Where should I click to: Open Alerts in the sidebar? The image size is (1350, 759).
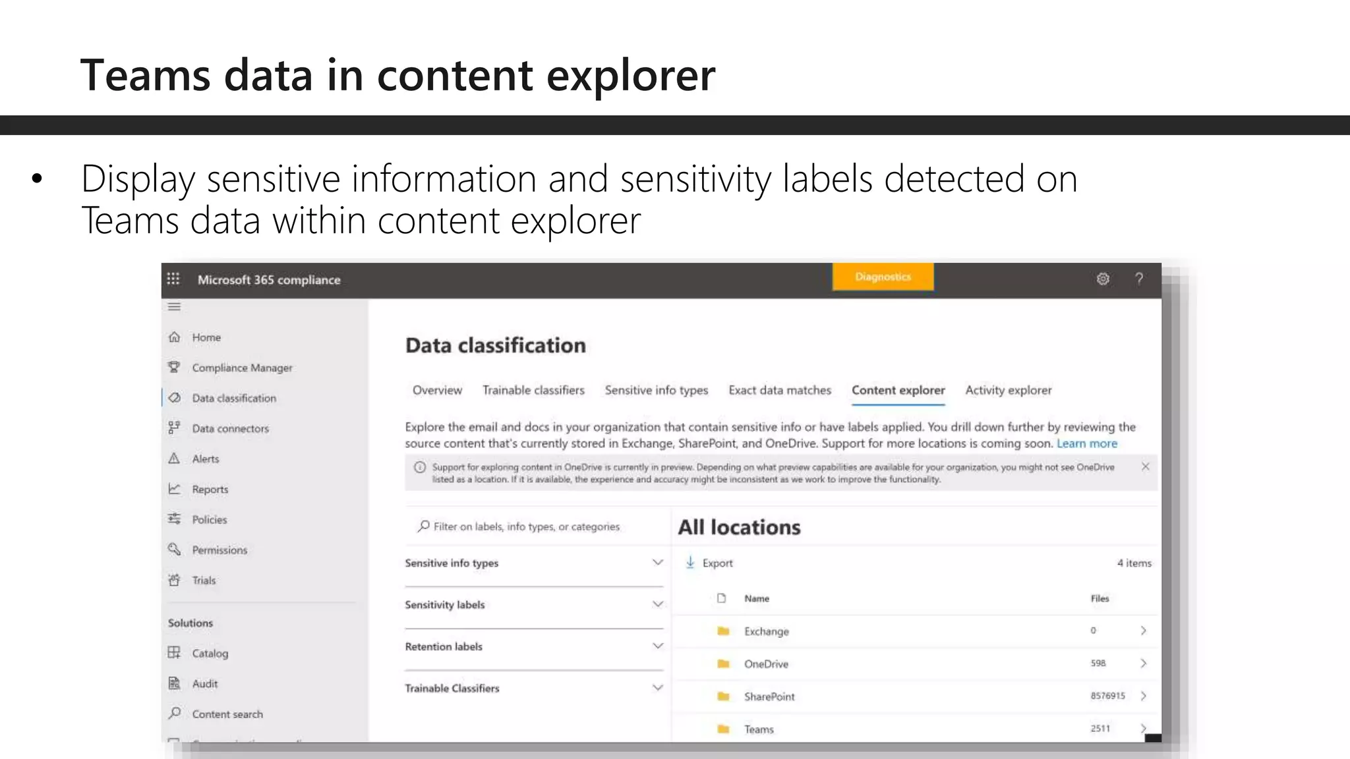205,459
